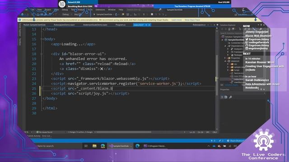Click the bookmark toolbar icon
The image size is (289, 162).
tap(152, 14)
